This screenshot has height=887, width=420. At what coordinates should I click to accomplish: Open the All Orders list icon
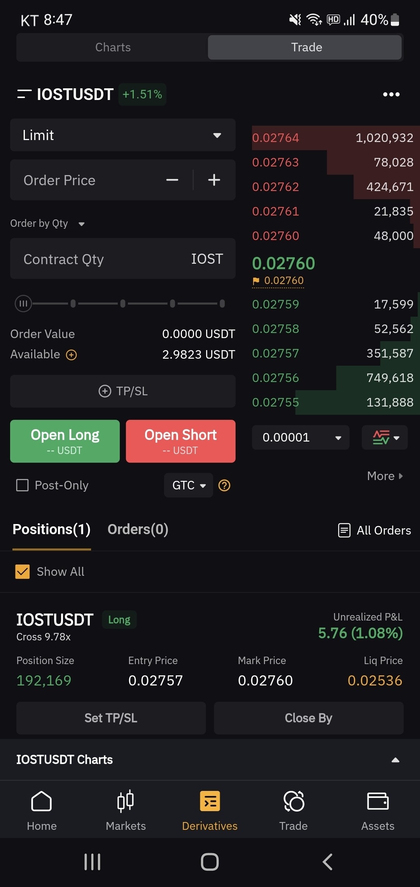pos(344,530)
